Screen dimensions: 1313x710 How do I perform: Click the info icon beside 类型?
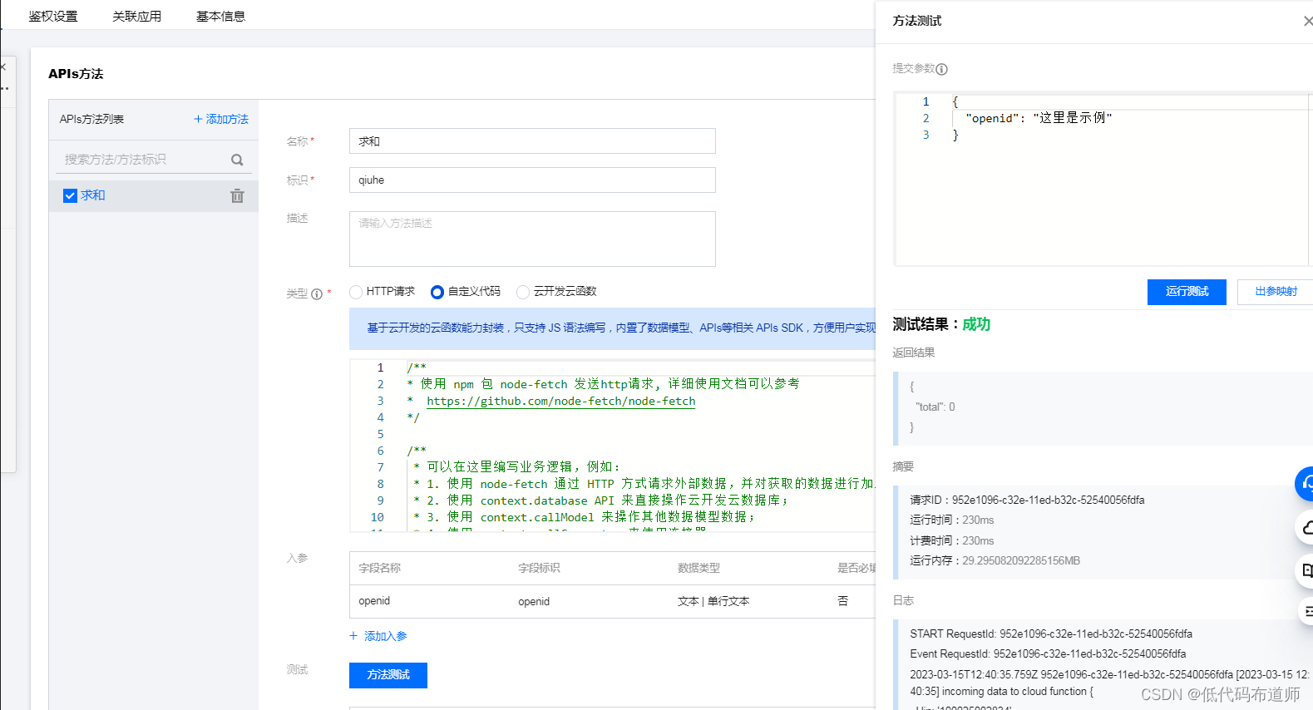[317, 294]
